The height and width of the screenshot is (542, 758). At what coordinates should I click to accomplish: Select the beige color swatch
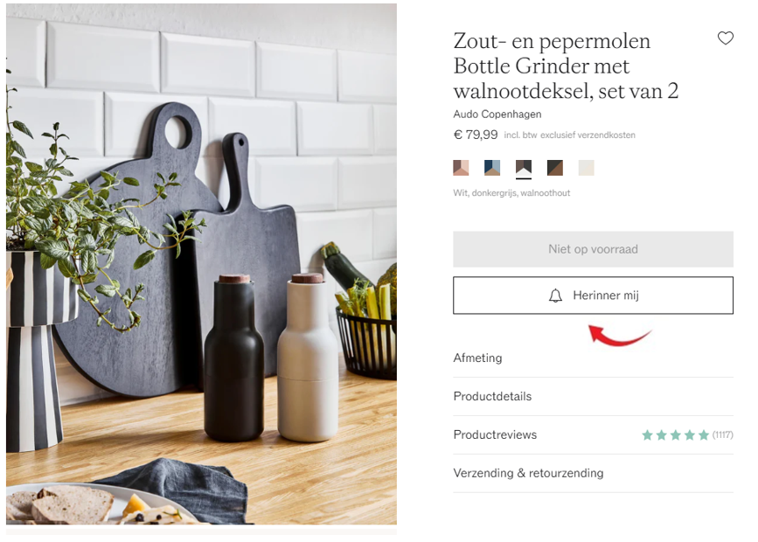[587, 168]
